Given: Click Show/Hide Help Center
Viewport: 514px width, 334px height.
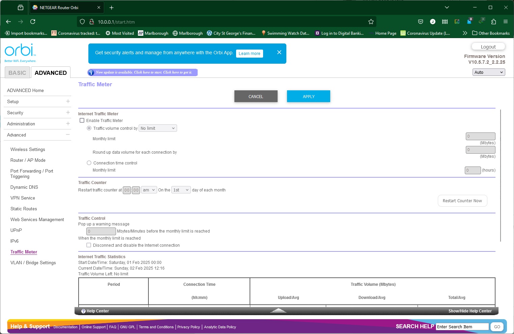Looking at the screenshot, I should click(470, 311).
